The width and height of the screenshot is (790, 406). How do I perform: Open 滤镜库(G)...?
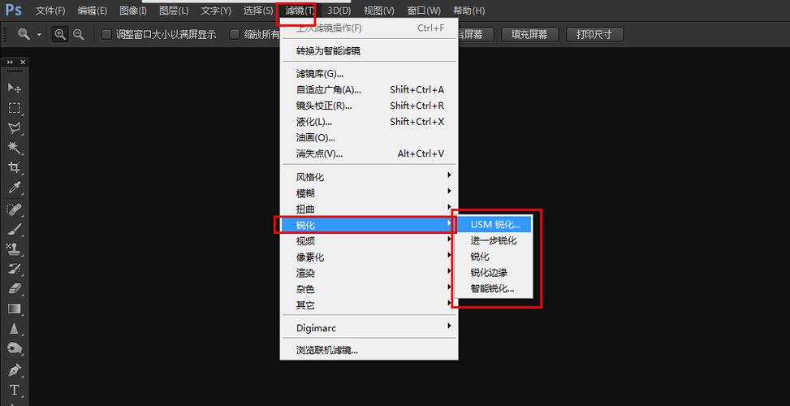tap(369, 74)
